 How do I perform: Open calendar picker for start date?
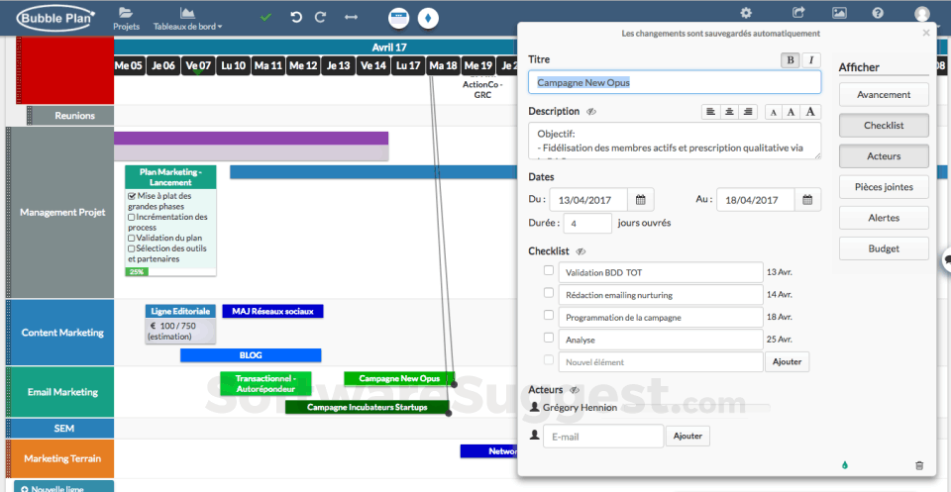(641, 200)
